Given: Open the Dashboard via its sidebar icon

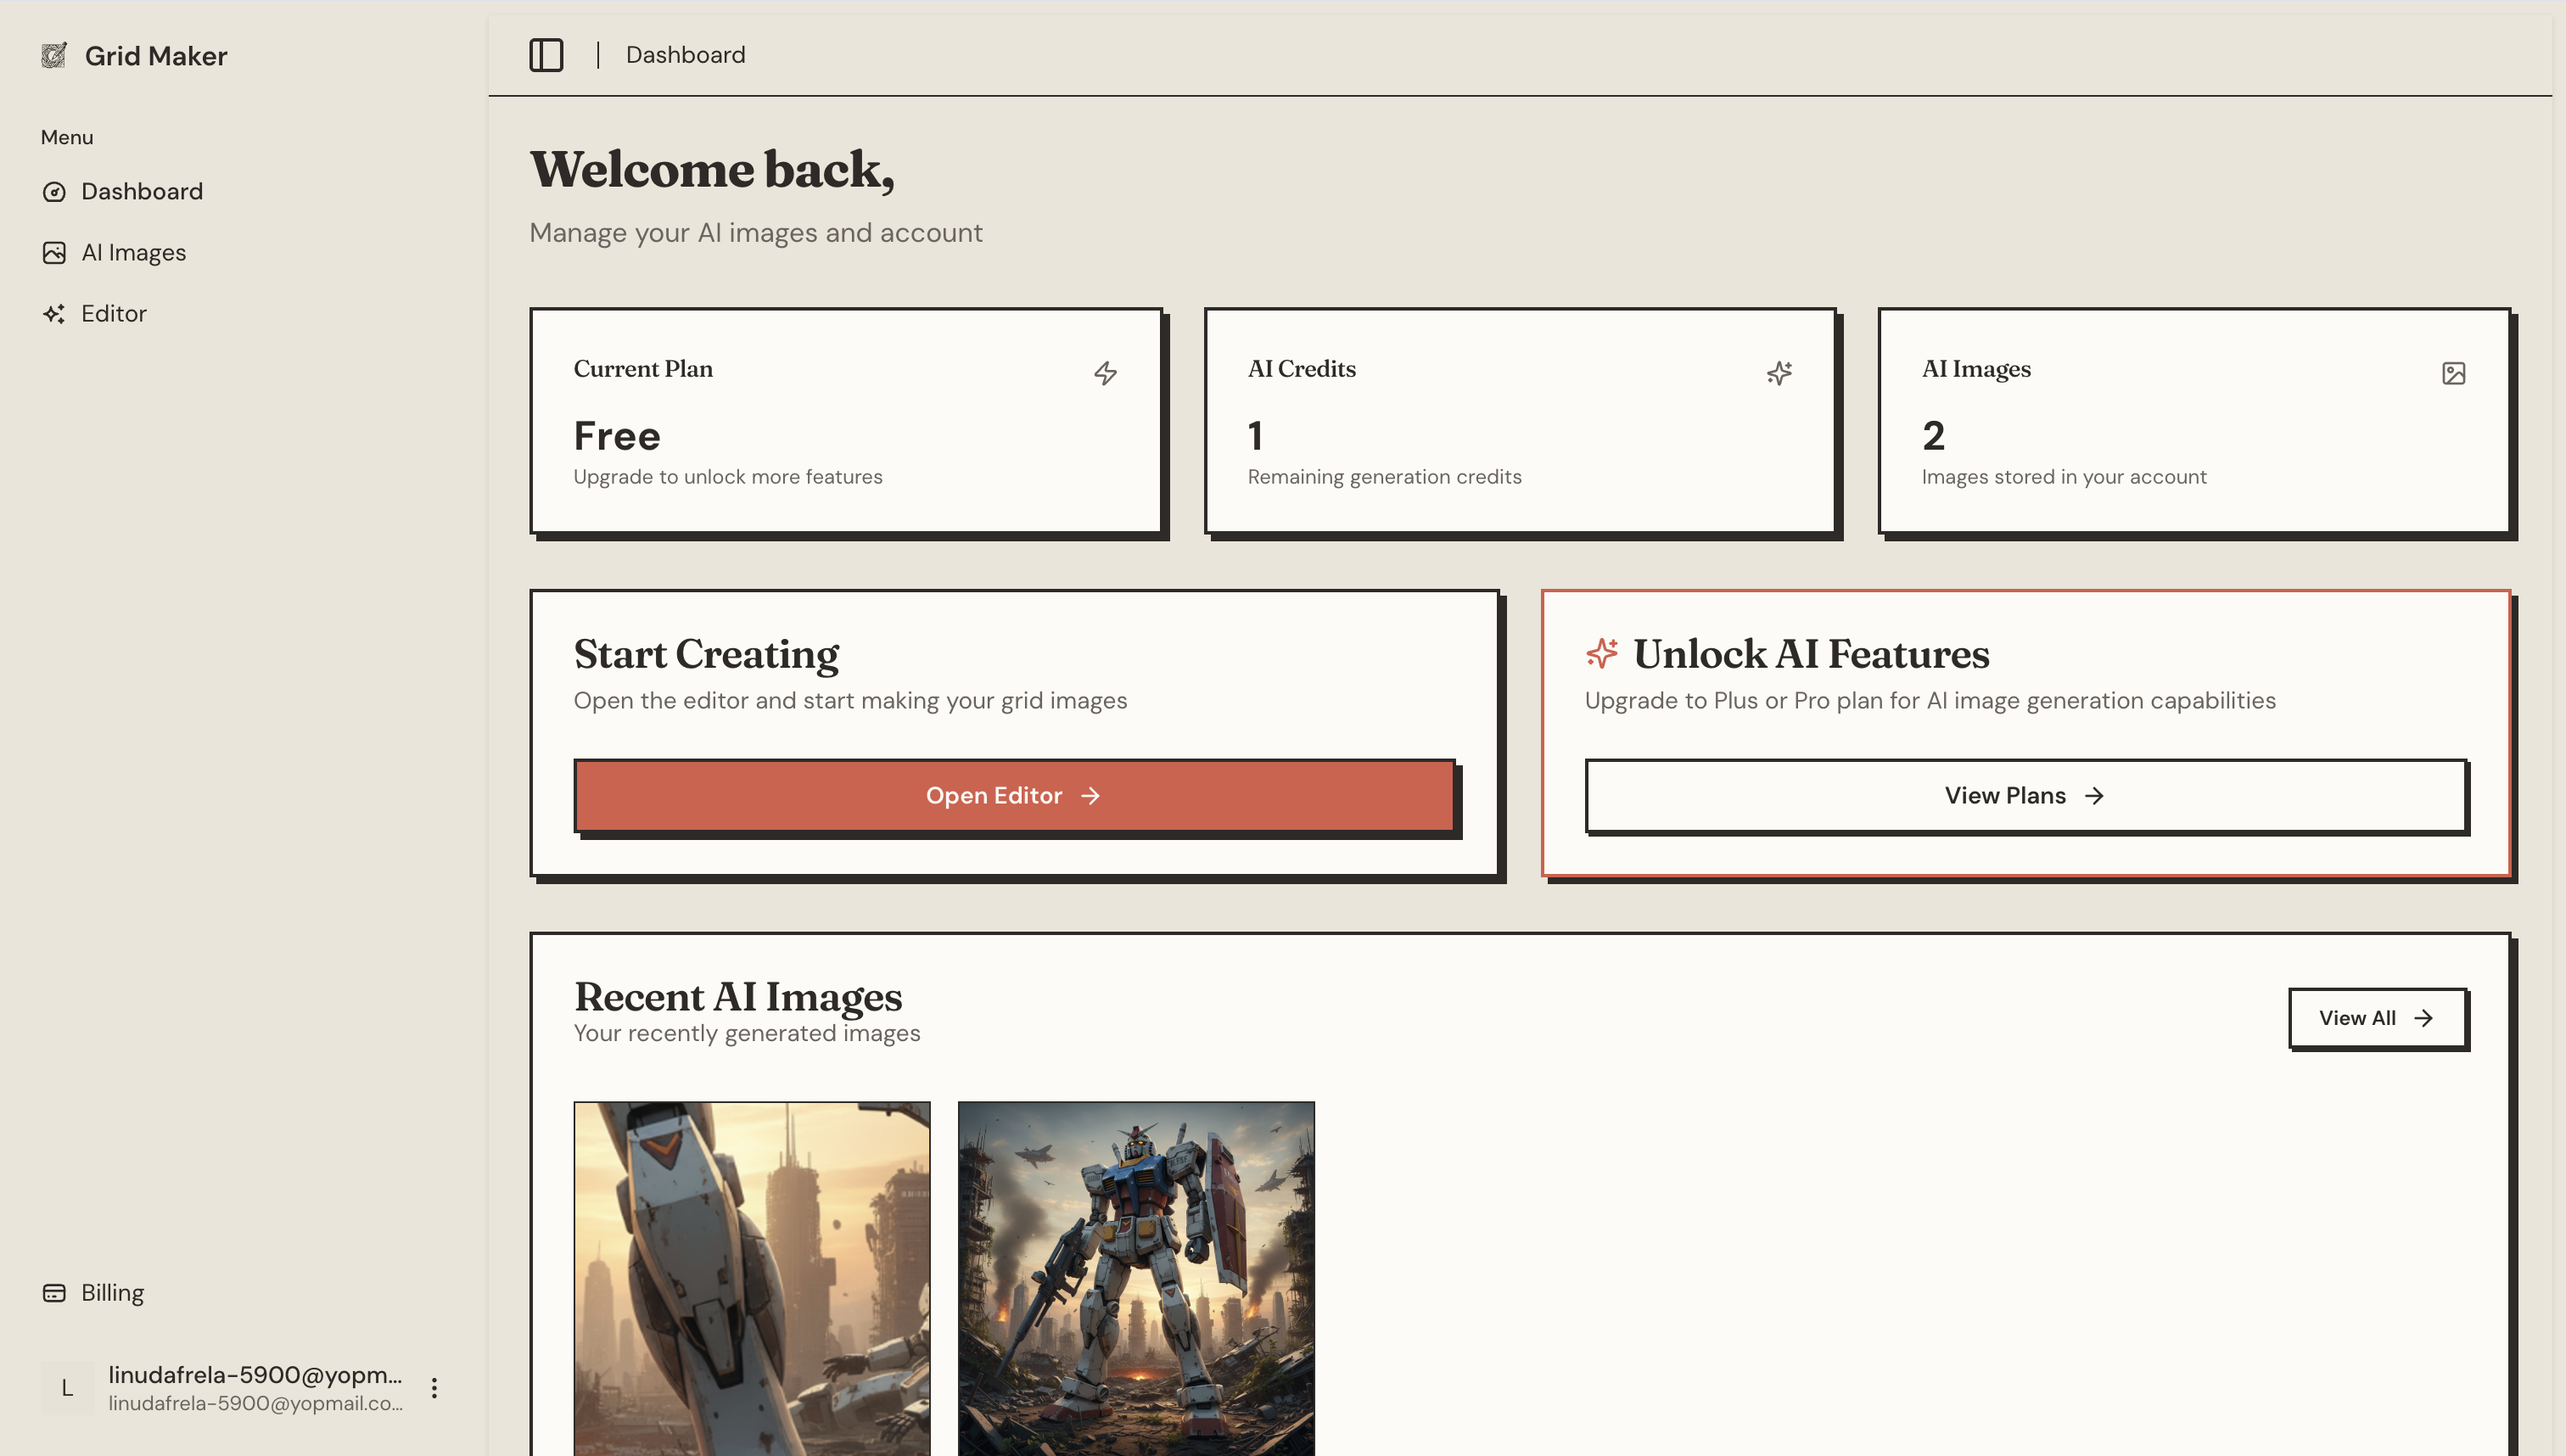Looking at the screenshot, I should 55,191.
